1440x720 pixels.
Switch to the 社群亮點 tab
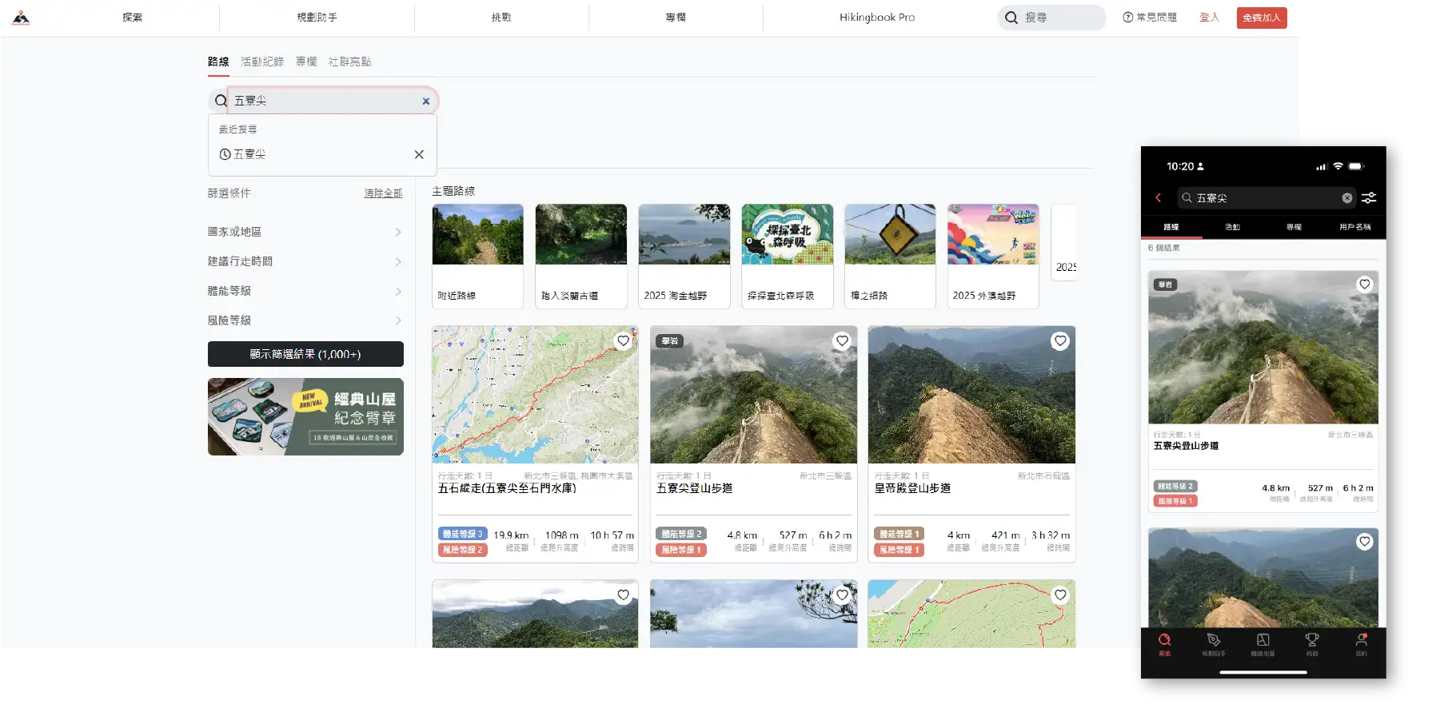click(349, 62)
